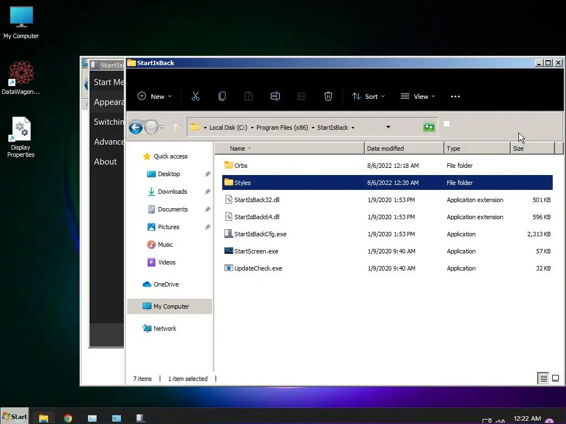566x424 pixels.
Task: Sort by Name column header
Action: (x=290, y=149)
